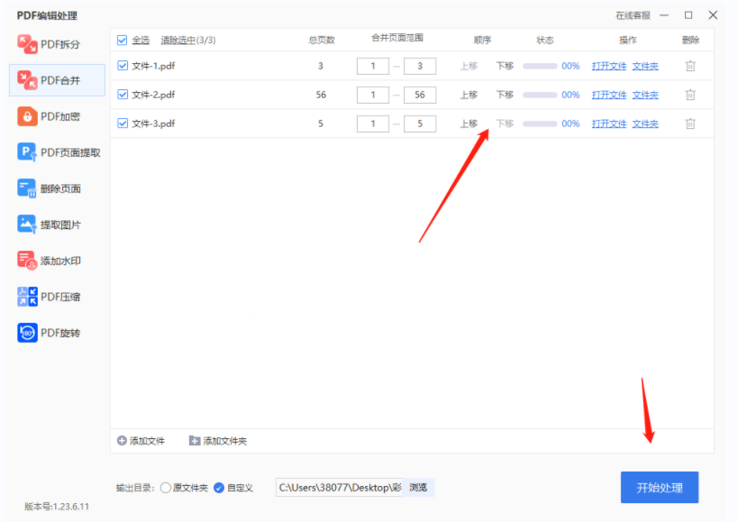The width and height of the screenshot is (738, 522).
Task: Click start page field of 文件-2.pdf
Action: 373,95
